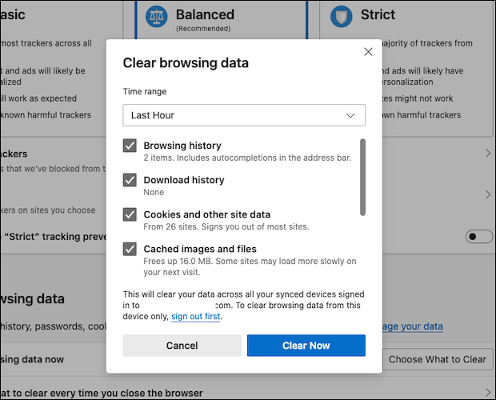
Task: Click the Strict shield icon
Action: (342, 17)
